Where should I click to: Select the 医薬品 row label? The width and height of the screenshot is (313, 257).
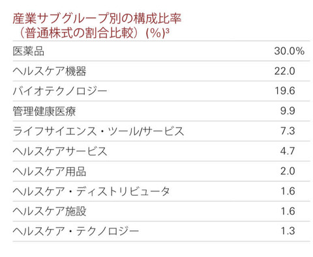[29, 51]
